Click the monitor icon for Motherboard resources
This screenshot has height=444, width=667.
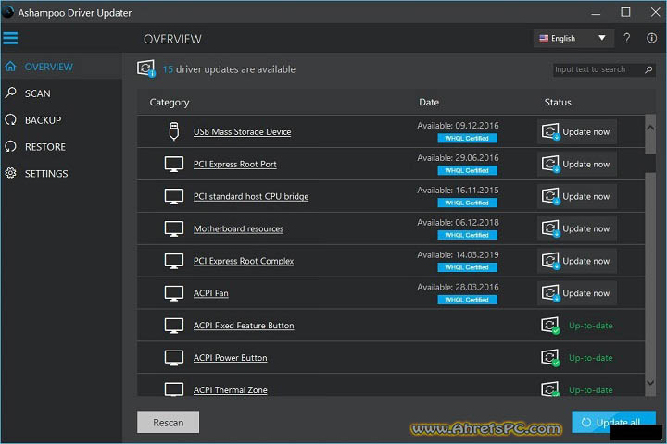(x=173, y=229)
